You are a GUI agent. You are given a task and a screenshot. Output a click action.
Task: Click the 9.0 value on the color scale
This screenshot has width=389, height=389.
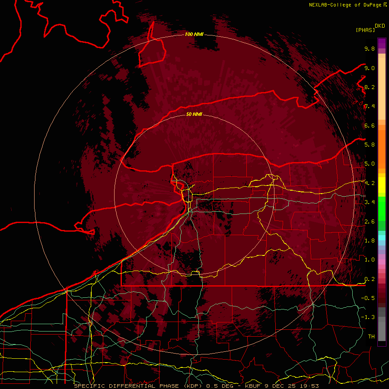pyautogui.click(x=370, y=68)
